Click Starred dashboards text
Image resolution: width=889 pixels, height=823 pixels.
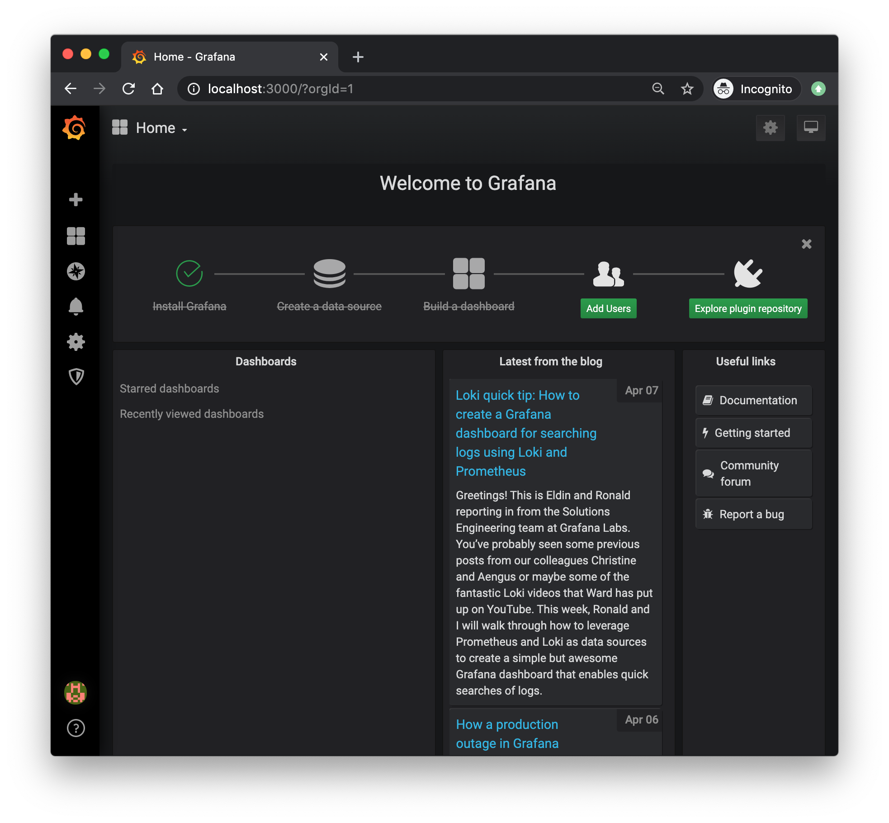tap(169, 388)
